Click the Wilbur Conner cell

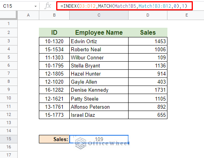click(x=99, y=57)
